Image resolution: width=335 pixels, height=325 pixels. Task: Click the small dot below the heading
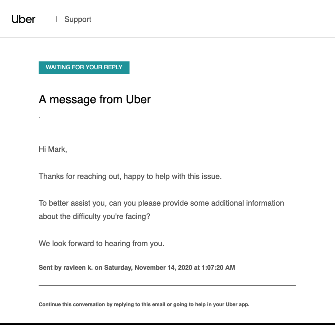39,117
